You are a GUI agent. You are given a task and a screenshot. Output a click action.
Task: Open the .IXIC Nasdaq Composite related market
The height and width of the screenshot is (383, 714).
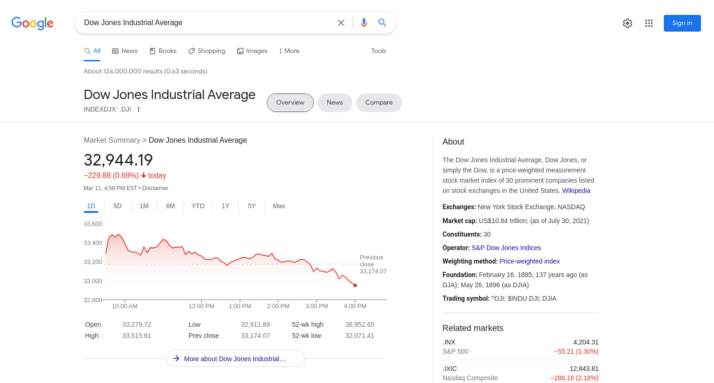point(521,373)
